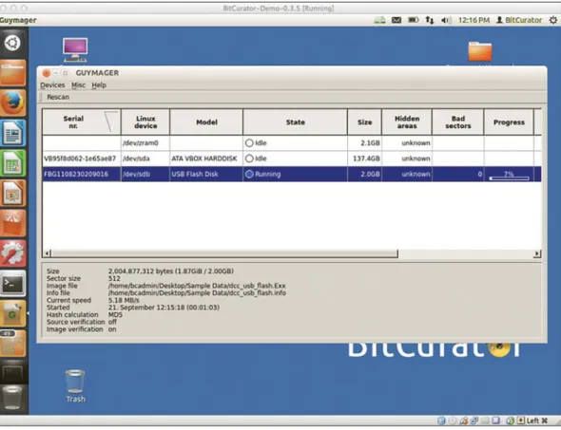This screenshot has height=430, width=561.
Task: Open the workspace switcher in the dock
Action: coord(13,372)
